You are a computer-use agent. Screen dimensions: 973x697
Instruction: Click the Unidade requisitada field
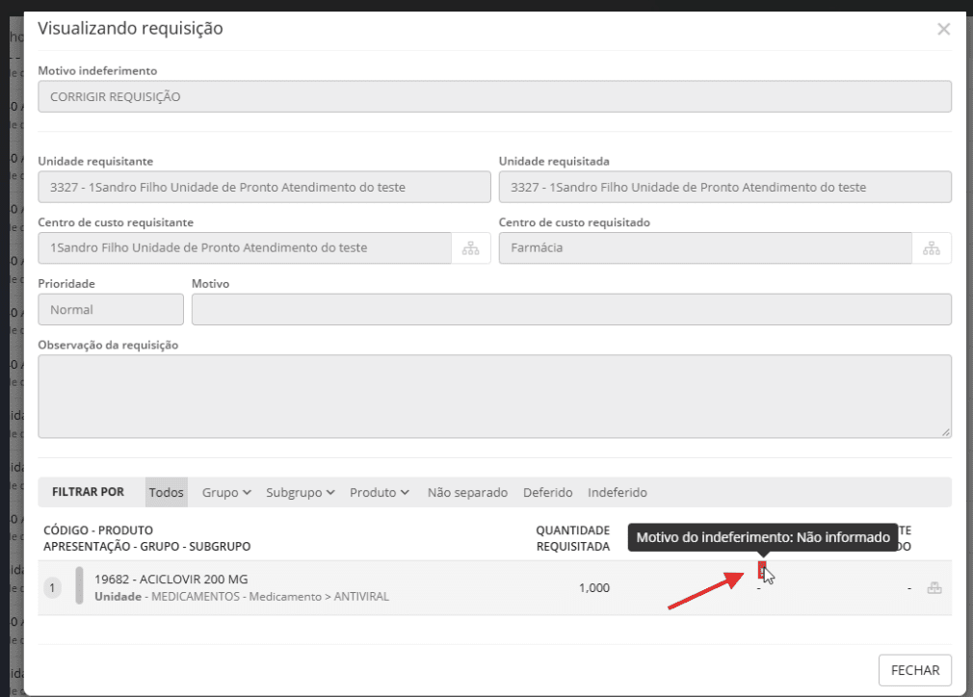click(724, 188)
